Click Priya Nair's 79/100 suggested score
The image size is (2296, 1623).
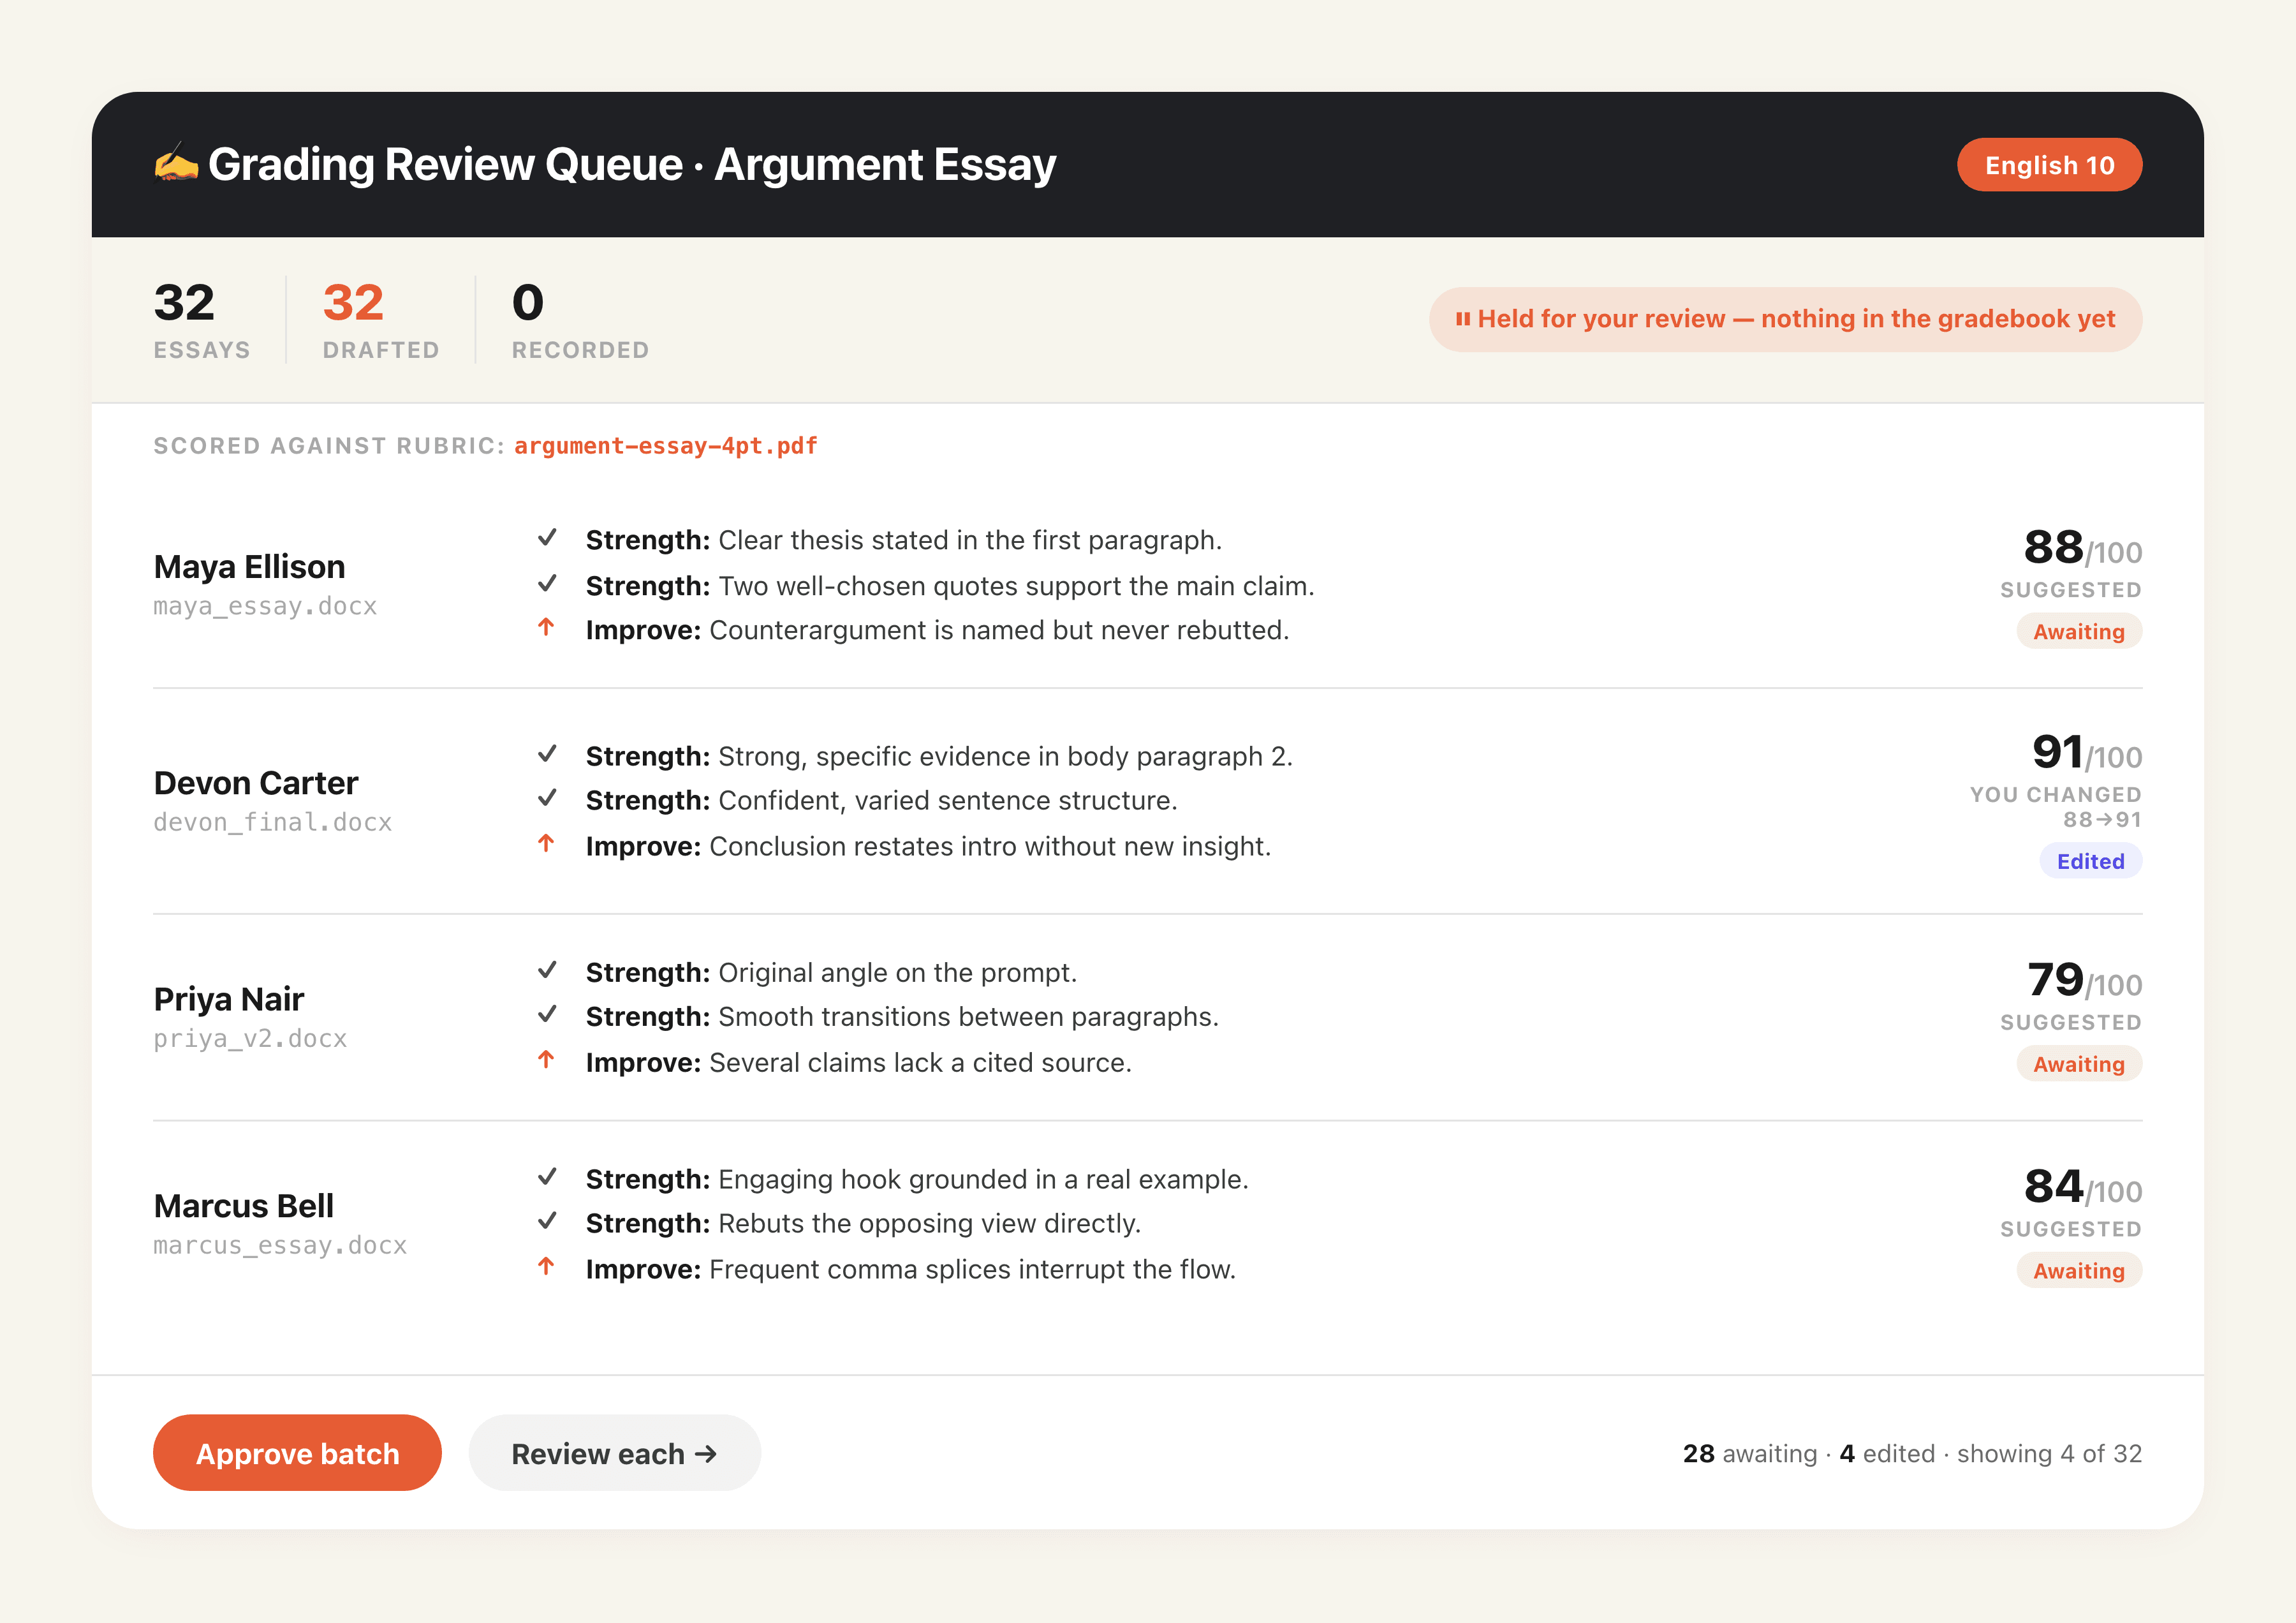coord(2084,981)
